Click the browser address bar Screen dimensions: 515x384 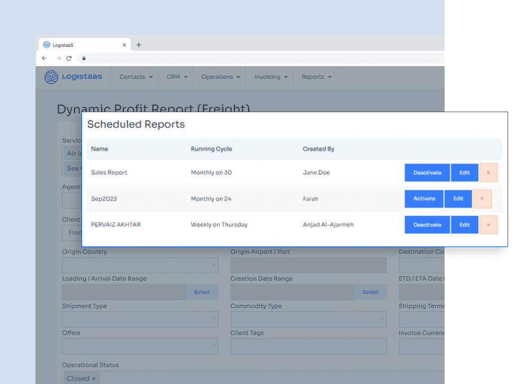261,58
